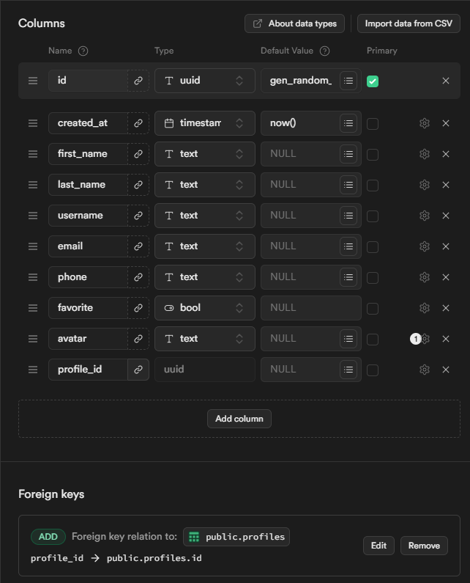Click the ADD status badge
The width and height of the screenshot is (470, 583).
[48, 537]
